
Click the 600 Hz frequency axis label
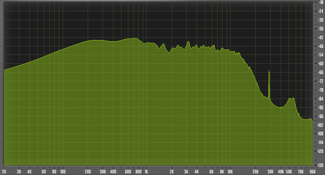[x=128, y=172]
